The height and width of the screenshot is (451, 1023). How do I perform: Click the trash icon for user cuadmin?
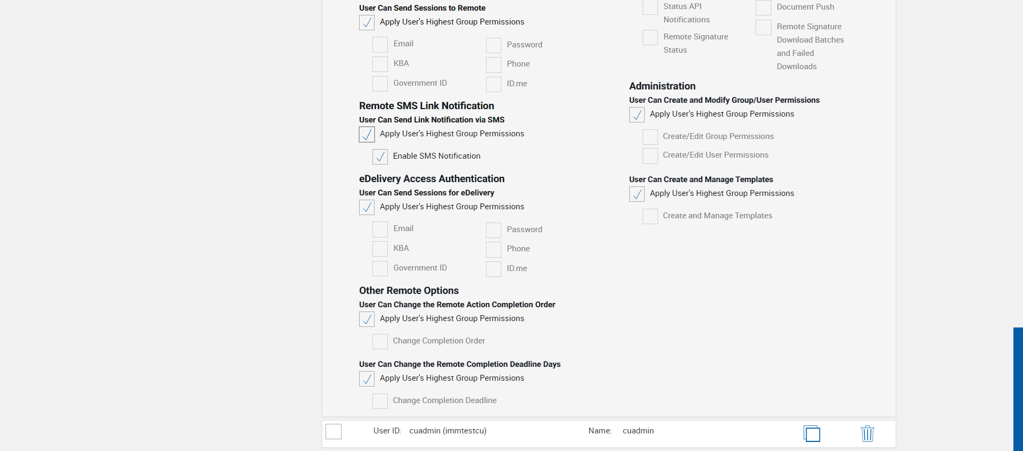pos(867,433)
